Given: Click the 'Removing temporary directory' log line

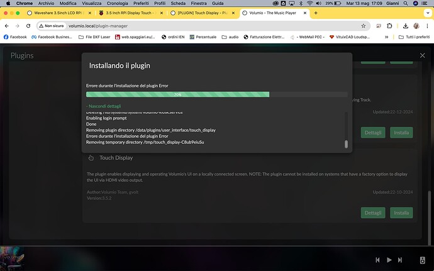Looking at the screenshot, I should tap(145, 142).
